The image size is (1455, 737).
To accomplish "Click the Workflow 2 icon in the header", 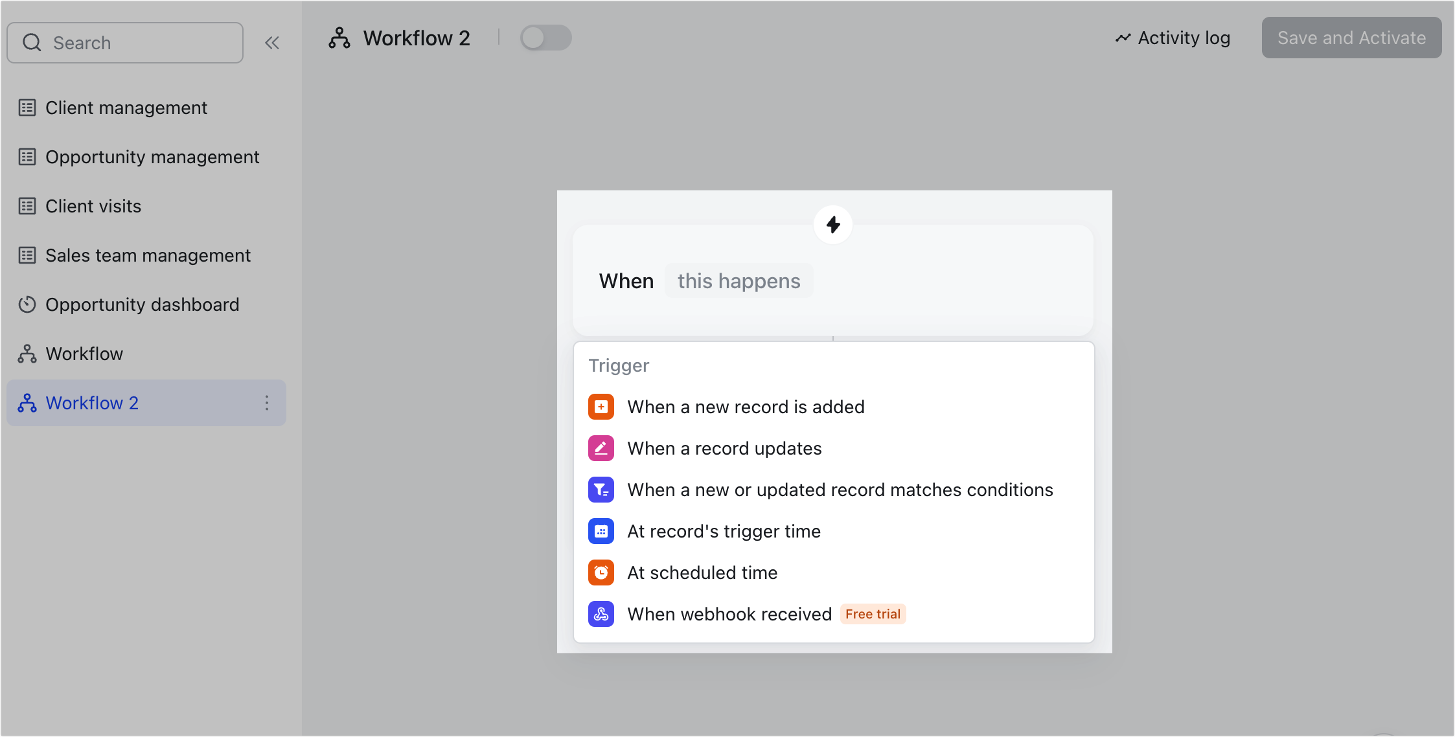I will point(339,38).
